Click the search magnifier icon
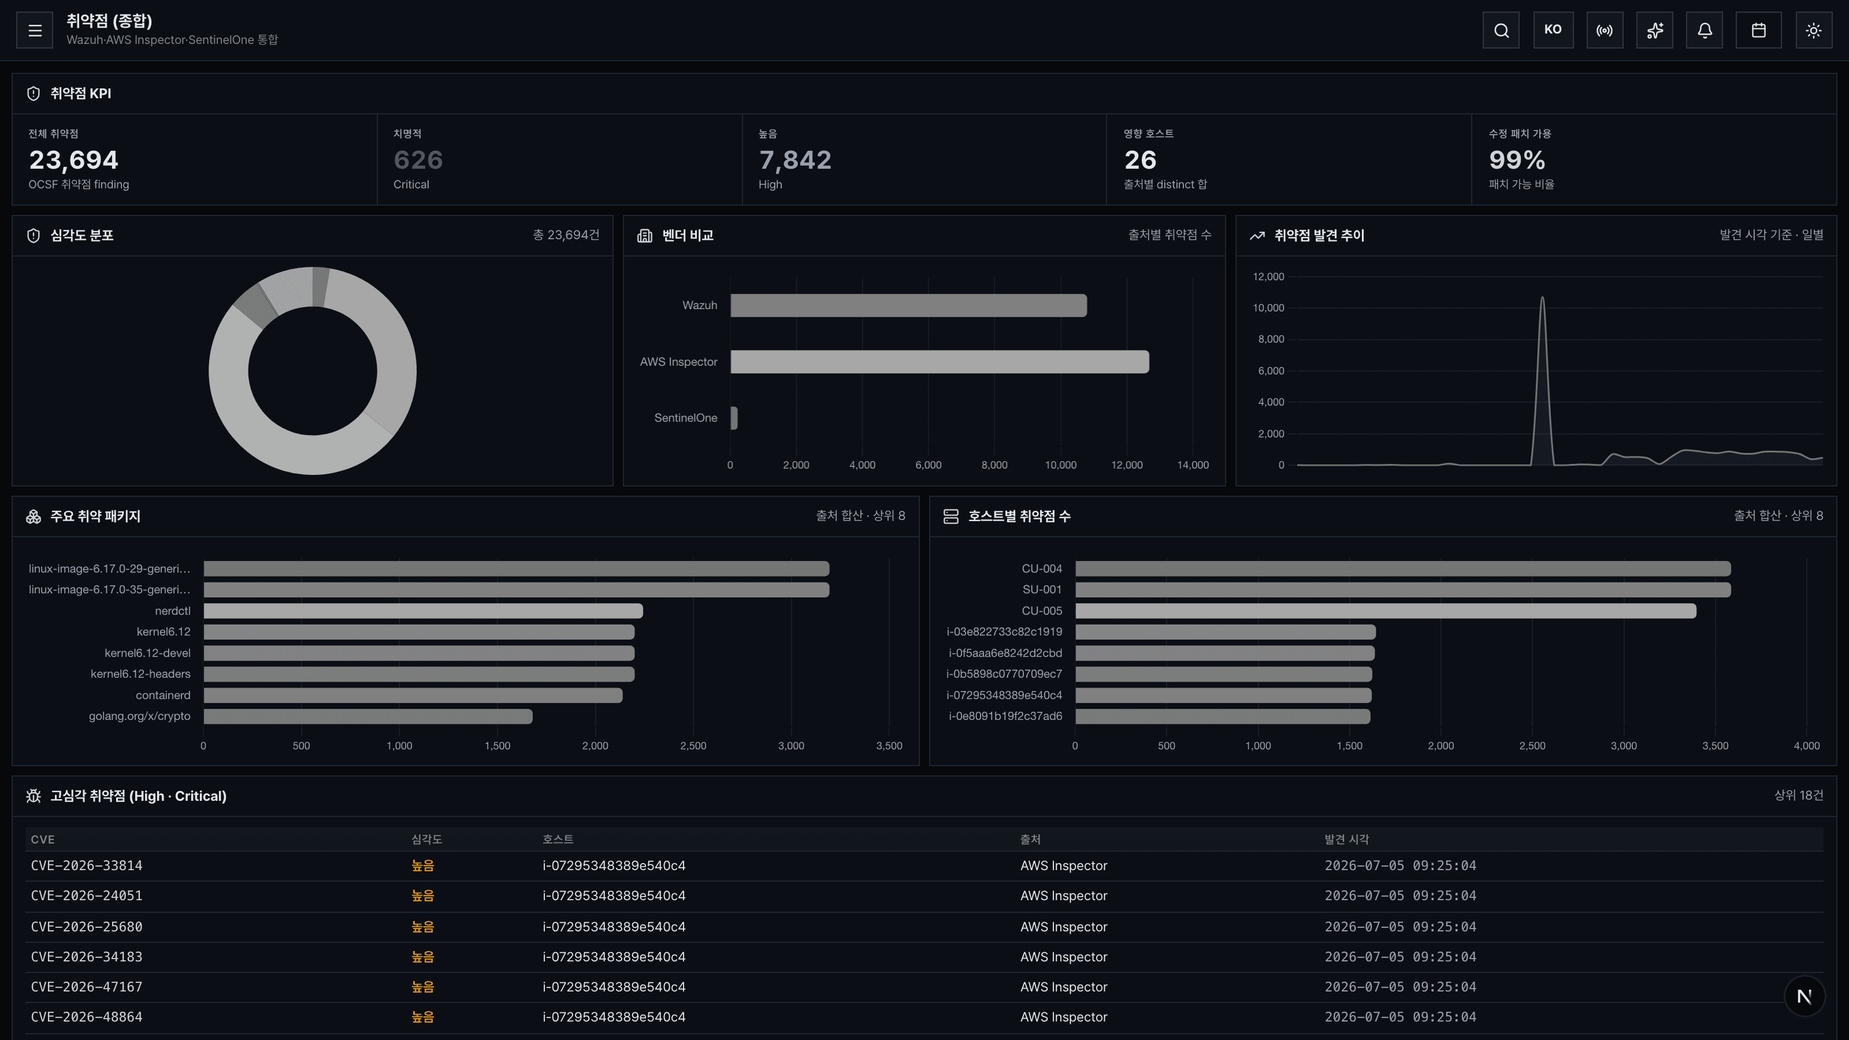Image resolution: width=1849 pixels, height=1040 pixels. [1501, 30]
